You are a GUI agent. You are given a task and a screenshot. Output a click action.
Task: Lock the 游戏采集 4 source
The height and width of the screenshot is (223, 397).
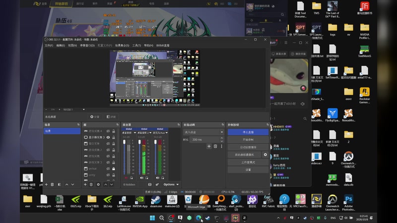tap(114, 131)
